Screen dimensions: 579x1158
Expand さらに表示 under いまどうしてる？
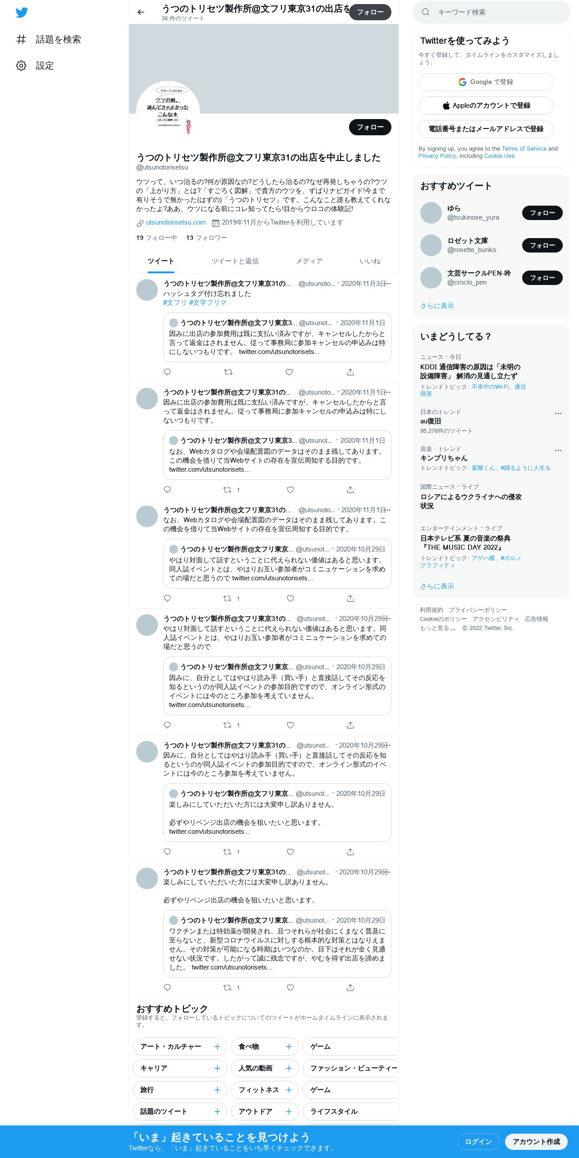(x=437, y=586)
